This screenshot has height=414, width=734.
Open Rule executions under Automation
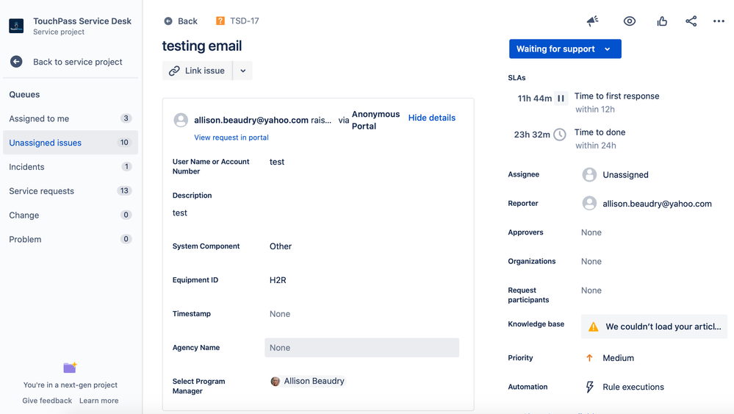(633, 387)
